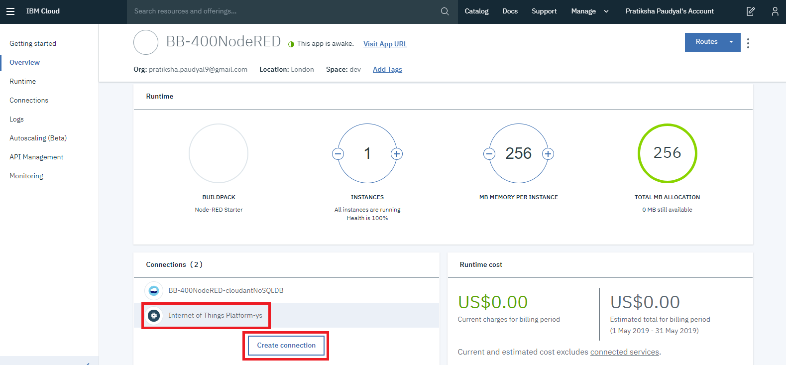Type in the search resources field
Image resolution: width=786 pixels, height=365 pixels.
(x=284, y=11)
